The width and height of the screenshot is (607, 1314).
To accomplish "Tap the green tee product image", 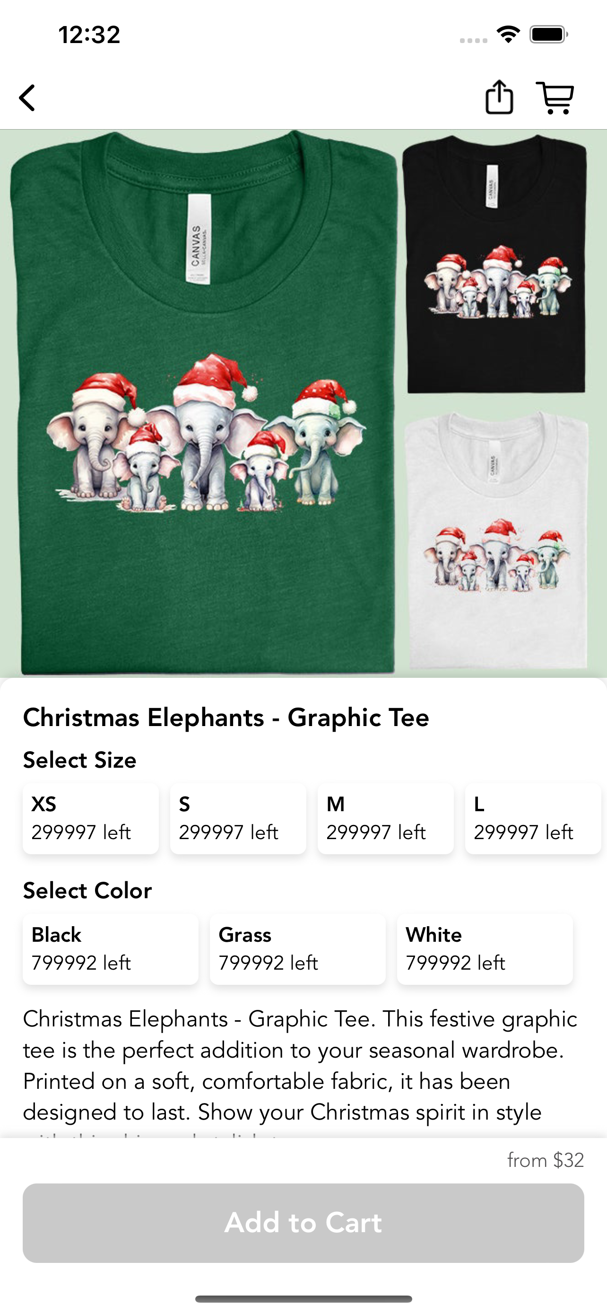I will (204, 403).
